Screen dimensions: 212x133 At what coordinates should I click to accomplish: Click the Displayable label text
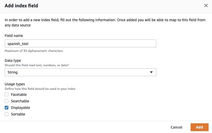(20, 108)
